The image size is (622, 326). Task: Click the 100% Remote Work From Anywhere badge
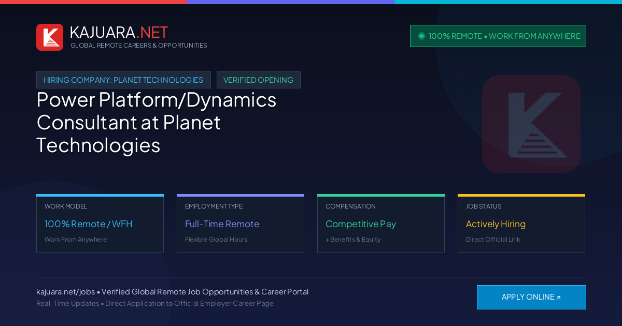498,36
